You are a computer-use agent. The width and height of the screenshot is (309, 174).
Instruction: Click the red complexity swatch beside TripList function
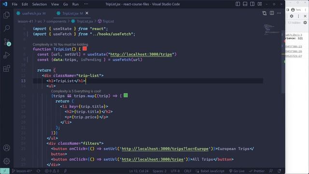(85, 48)
